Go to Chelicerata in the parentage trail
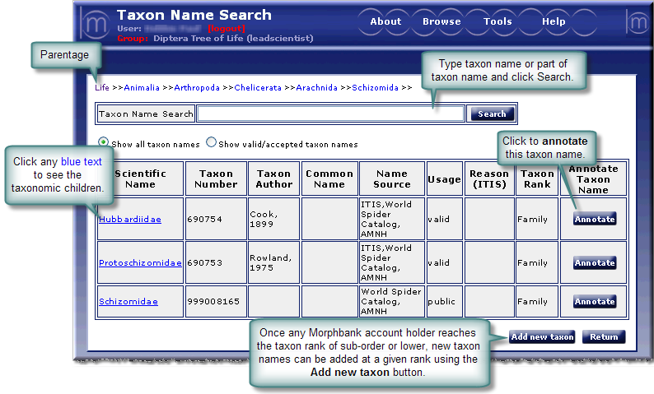 tap(258, 87)
